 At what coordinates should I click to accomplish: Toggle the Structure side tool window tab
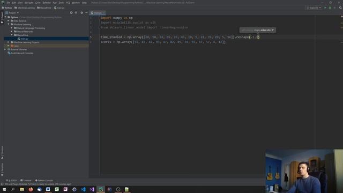tap(2, 152)
